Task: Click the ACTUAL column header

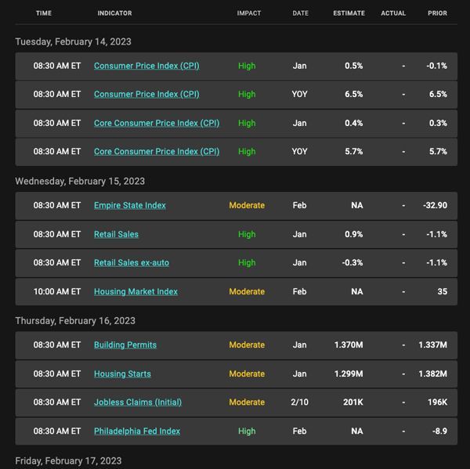Action: [x=393, y=13]
